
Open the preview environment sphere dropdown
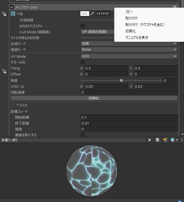click(x=174, y=140)
